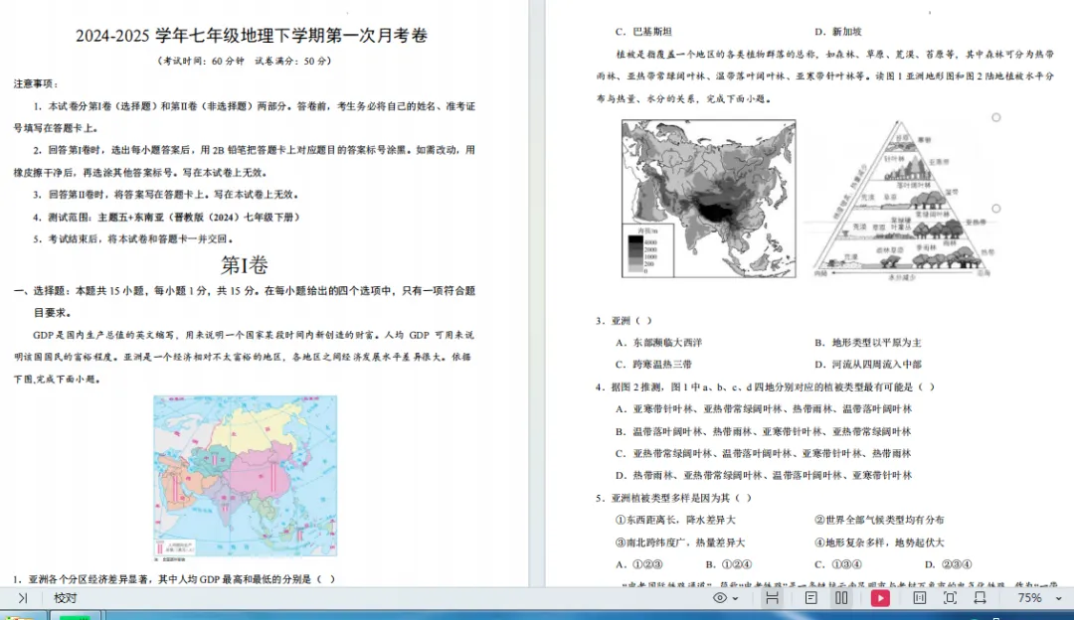This screenshot has width=1074, height=620.
Task: Toggle the eye visibility icon in the toolbar
Action: 718,598
